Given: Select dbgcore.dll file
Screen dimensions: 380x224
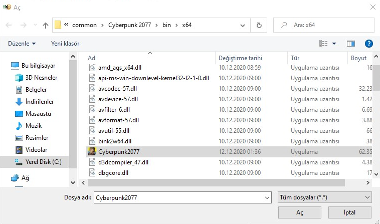Looking at the screenshot, I should tap(113, 173).
